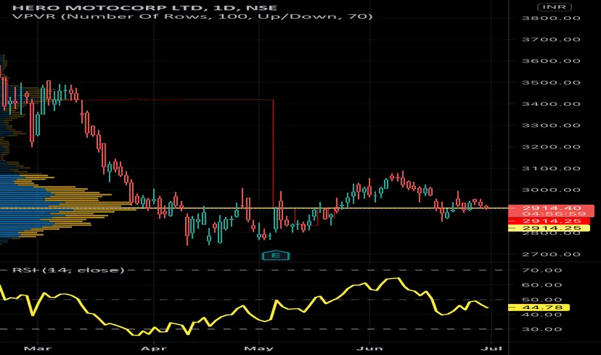Click the 3600.00 price axis label
Image resolution: width=601 pixels, height=355 pixels.
click(x=551, y=61)
